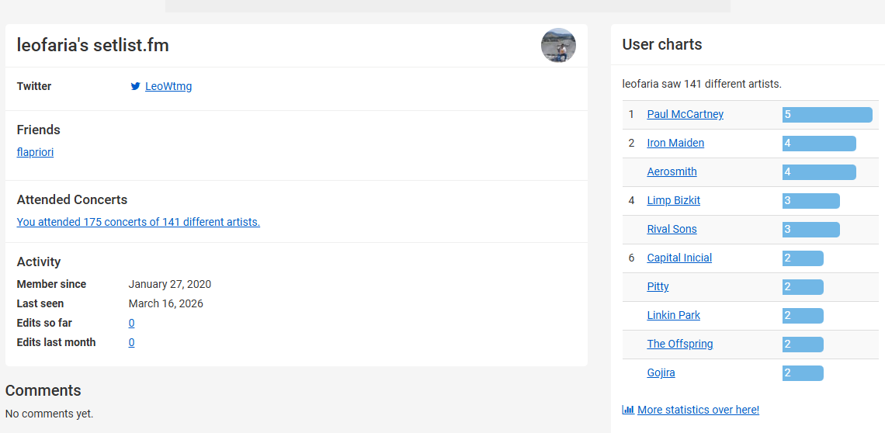
Task: Click the 'User charts' heading
Action: [662, 44]
